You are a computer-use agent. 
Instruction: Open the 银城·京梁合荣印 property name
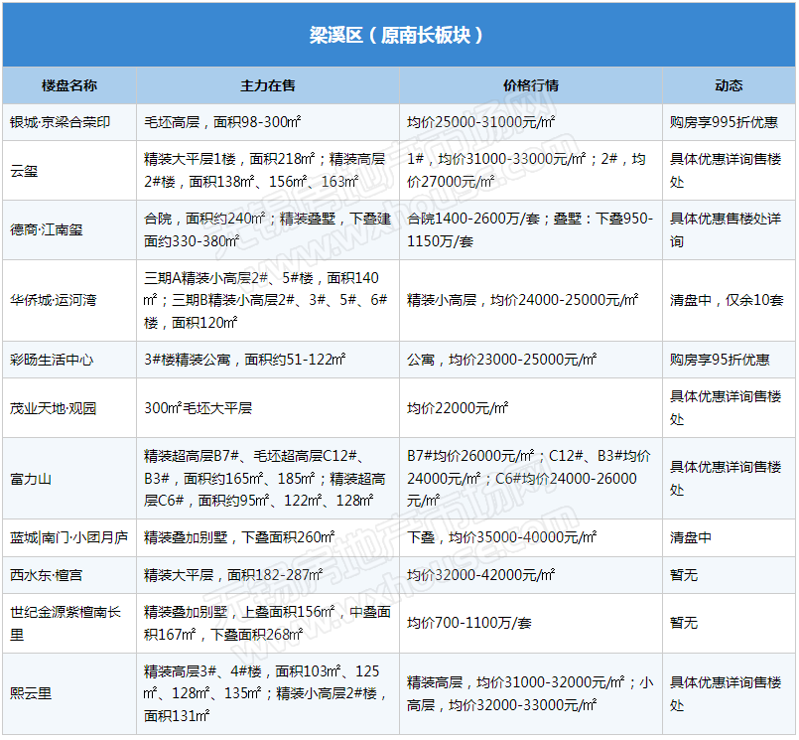coord(60,122)
